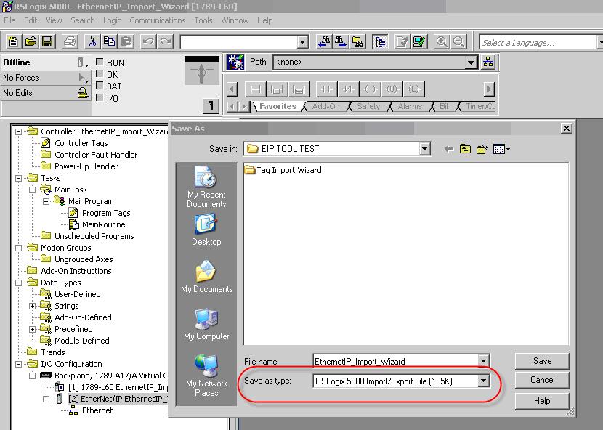The height and width of the screenshot is (430, 603).
Task: Open the RSWho network browse icon
Action: coord(488,62)
